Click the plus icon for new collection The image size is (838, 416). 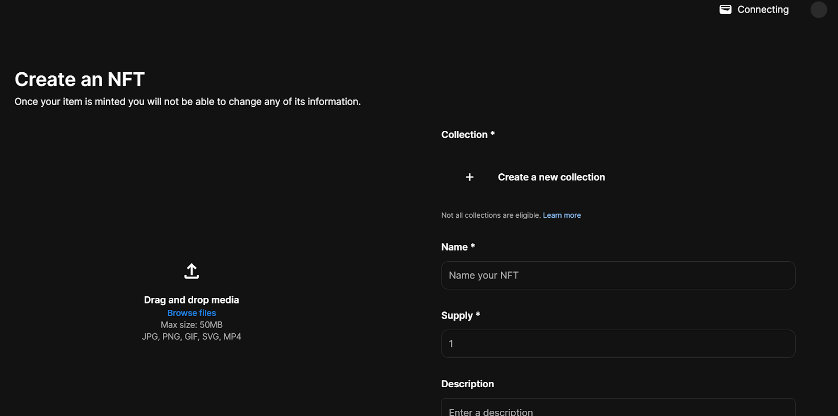[469, 177]
